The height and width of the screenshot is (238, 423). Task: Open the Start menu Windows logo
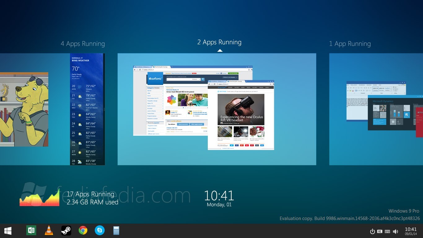8,231
